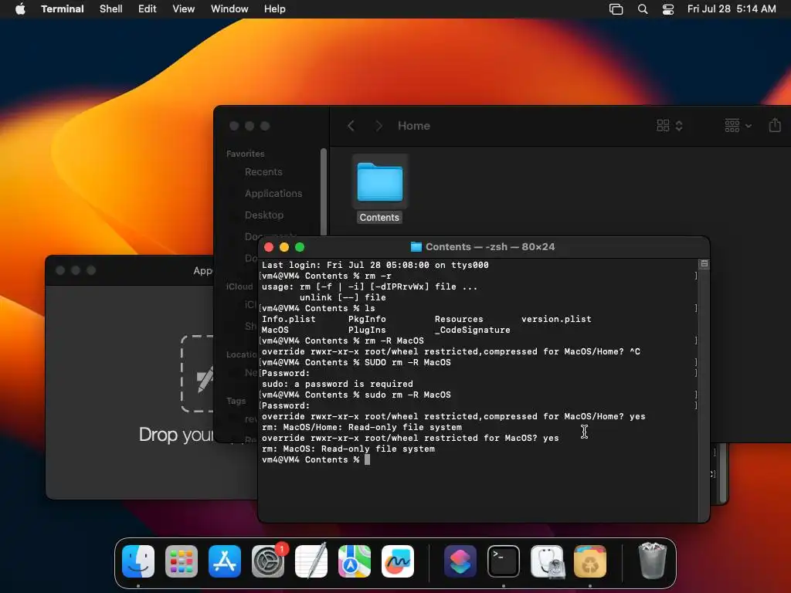Select Recents in Finder sidebar
791x593 pixels.
(263, 172)
